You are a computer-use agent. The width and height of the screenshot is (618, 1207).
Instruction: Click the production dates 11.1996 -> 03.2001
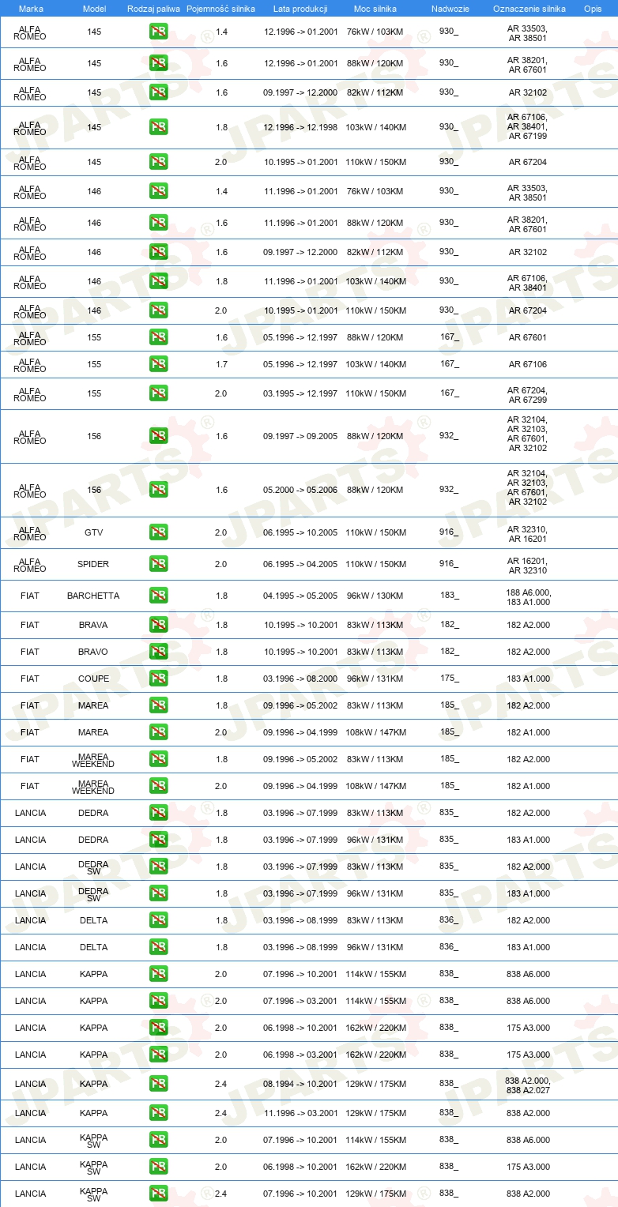(x=300, y=1113)
